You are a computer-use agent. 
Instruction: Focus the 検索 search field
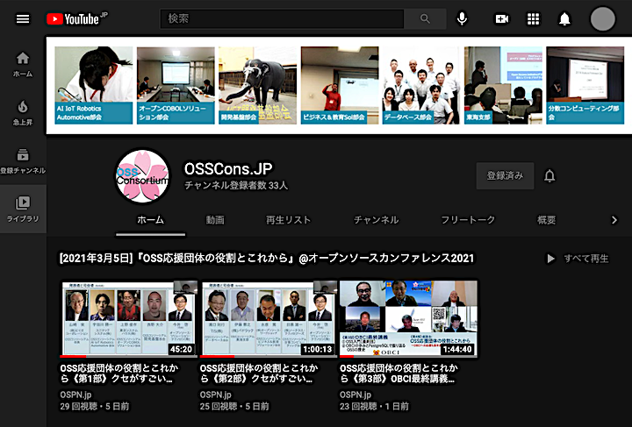tap(282, 18)
